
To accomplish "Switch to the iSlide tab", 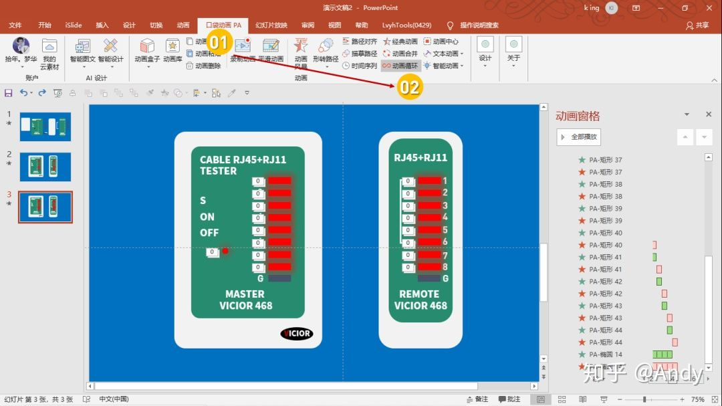I will (x=74, y=25).
